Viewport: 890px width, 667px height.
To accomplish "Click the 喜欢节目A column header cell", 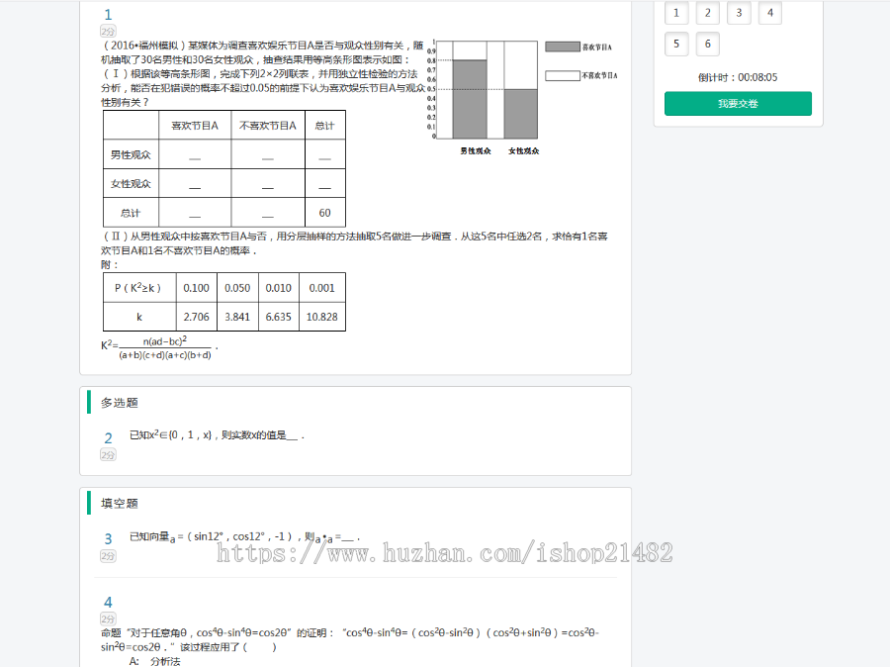I will (x=195, y=126).
